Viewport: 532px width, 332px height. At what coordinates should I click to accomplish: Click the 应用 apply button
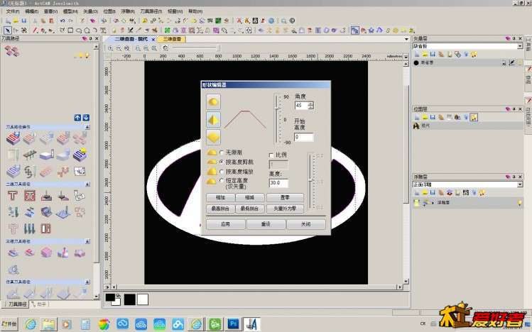[226, 224]
